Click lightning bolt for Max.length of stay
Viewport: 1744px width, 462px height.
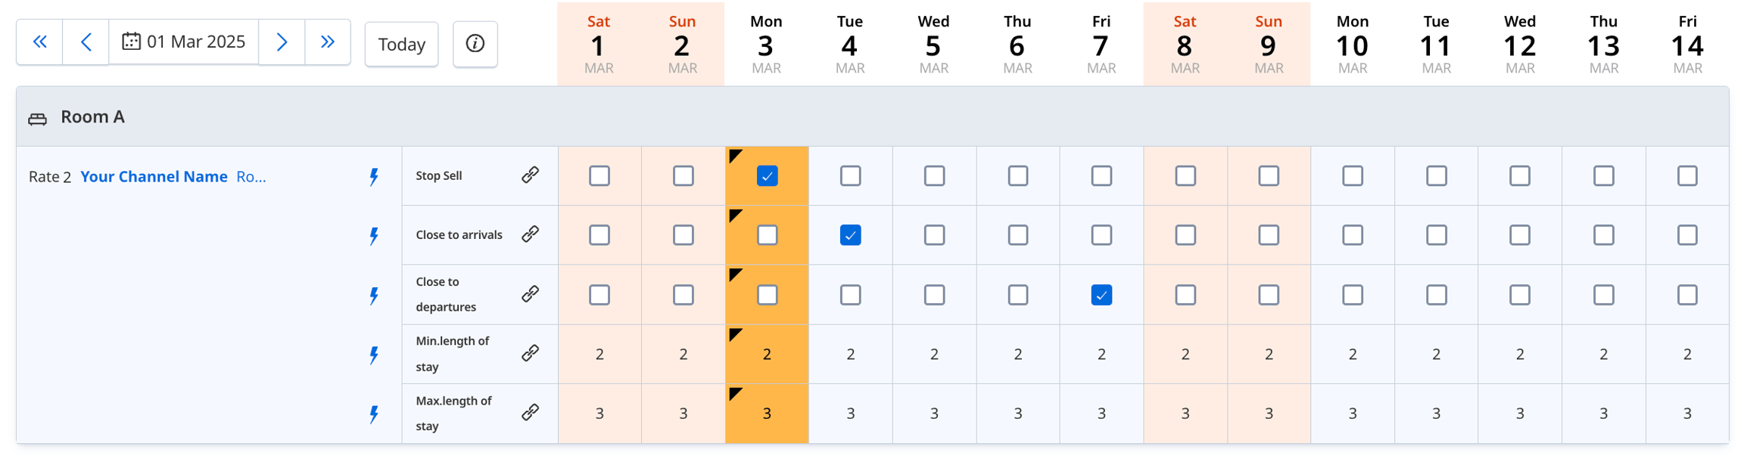374,414
